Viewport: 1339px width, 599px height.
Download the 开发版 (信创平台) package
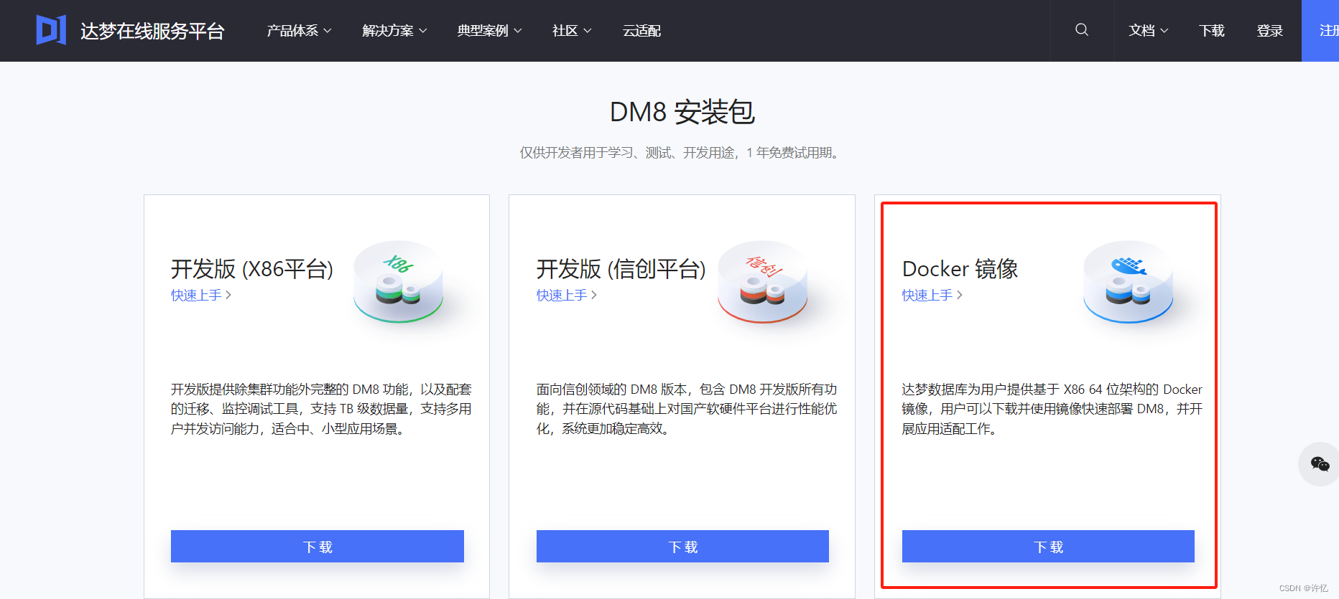tap(682, 547)
